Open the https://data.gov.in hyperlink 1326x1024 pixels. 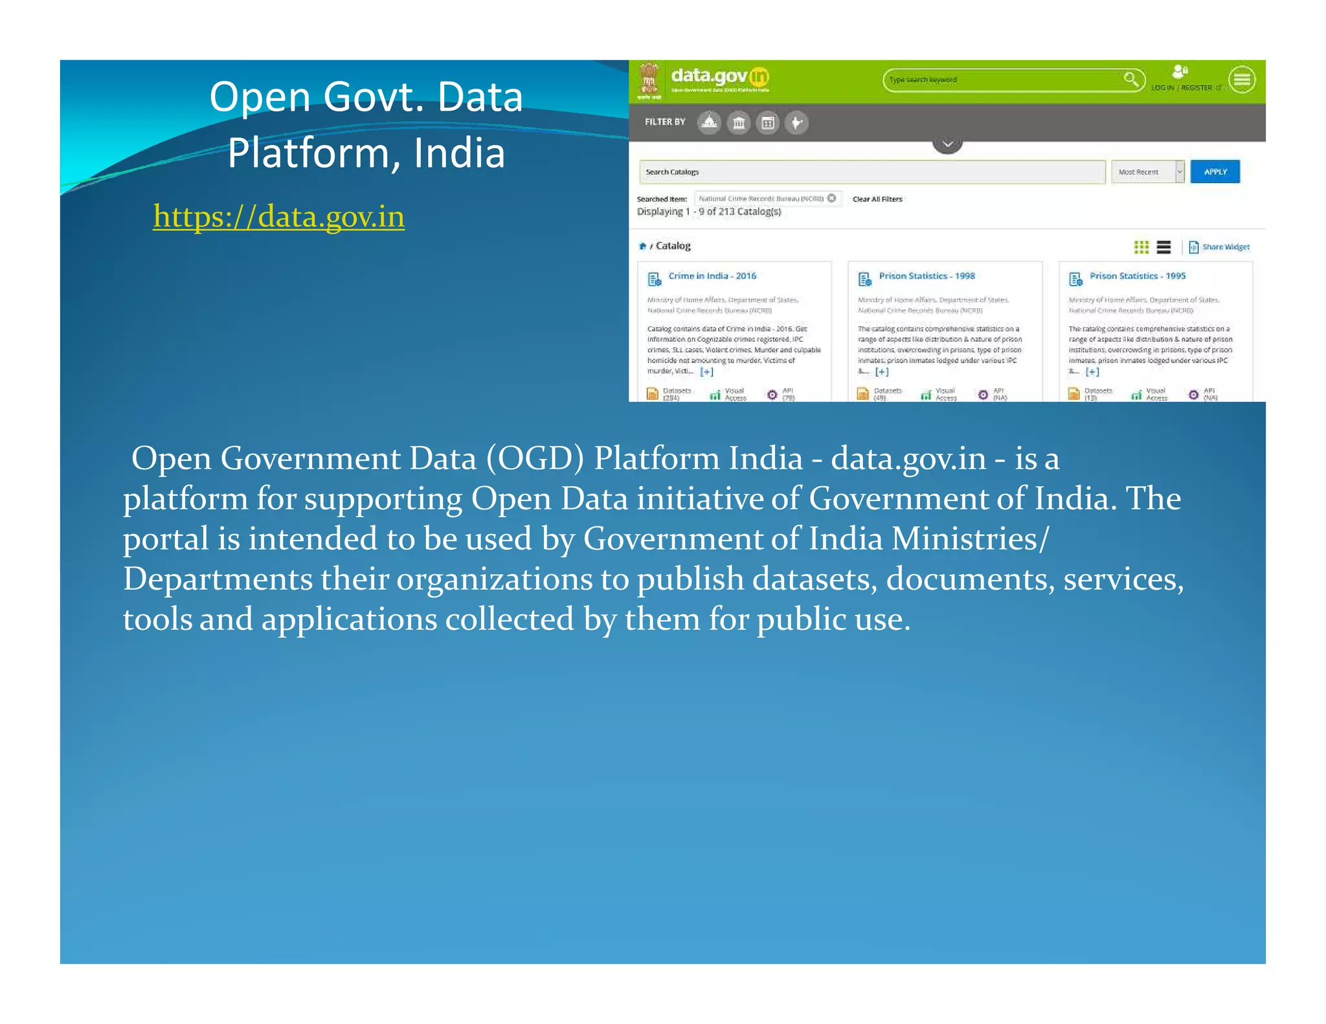coord(278,216)
